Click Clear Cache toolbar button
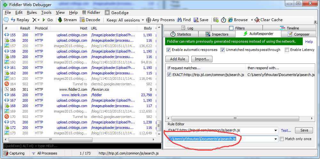This screenshot has width=320, height=159. (268, 20)
